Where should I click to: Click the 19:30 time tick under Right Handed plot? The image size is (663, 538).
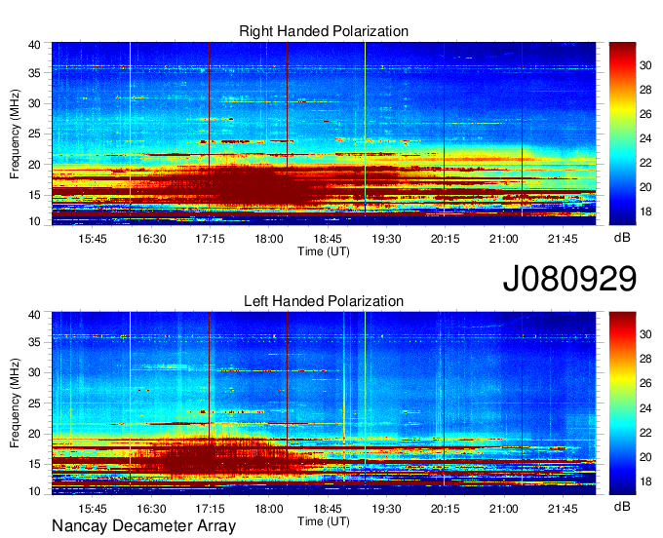tap(386, 239)
